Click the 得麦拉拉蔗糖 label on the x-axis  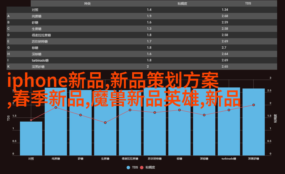130,159
